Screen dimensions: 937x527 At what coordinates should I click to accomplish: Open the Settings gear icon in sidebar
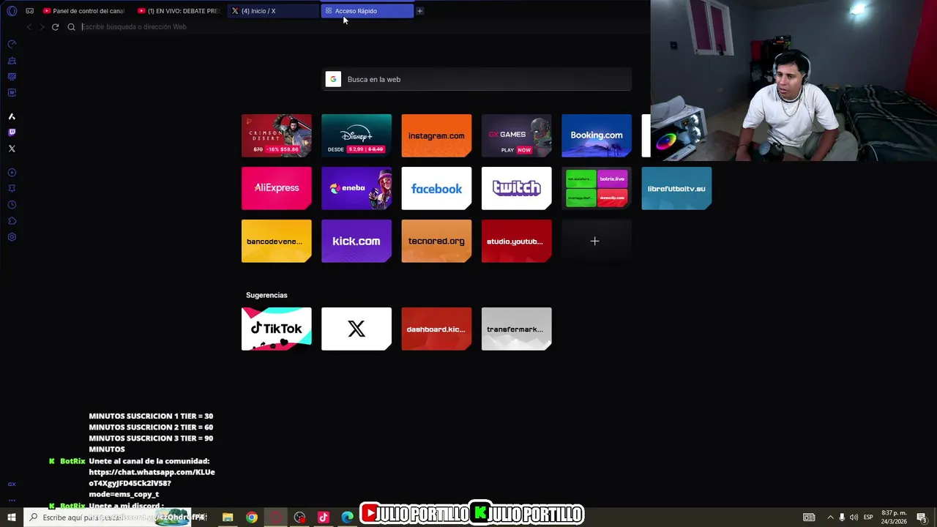[12, 237]
